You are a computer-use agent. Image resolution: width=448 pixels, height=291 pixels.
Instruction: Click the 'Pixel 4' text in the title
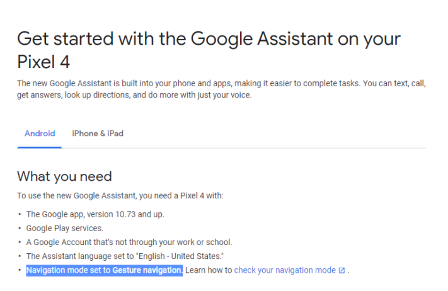pyautogui.click(x=43, y=62)
